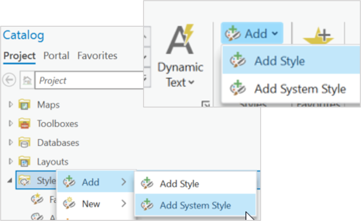Choose Add System Style in ribbon dropdown
This screenshot has width=361, height=221.
coord(299,89)
